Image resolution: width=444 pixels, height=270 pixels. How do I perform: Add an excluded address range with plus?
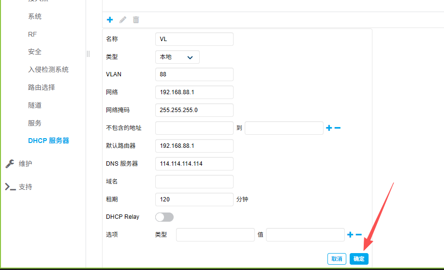[x=329, y=128]
